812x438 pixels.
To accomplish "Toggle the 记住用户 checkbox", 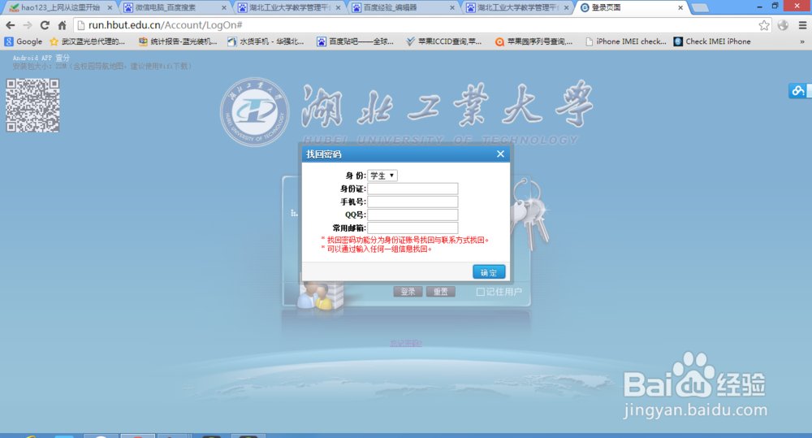I will click(481, 292).
